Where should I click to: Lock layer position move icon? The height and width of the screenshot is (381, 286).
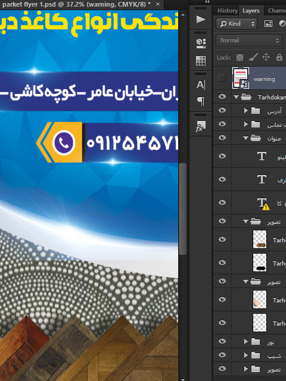tap(266, 57)
